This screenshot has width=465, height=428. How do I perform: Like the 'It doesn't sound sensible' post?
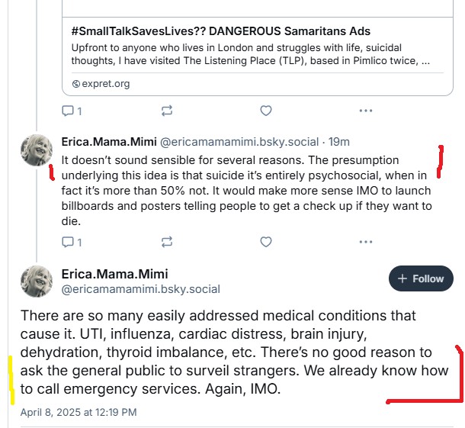[x=266, y=242]
